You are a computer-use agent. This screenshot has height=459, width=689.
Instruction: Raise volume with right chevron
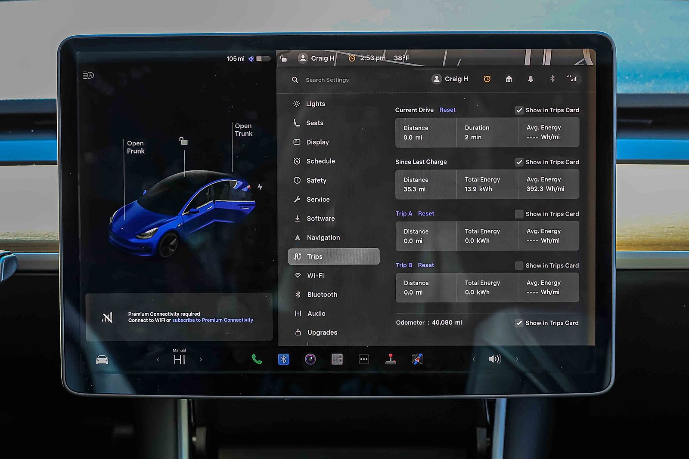[517, 359]
